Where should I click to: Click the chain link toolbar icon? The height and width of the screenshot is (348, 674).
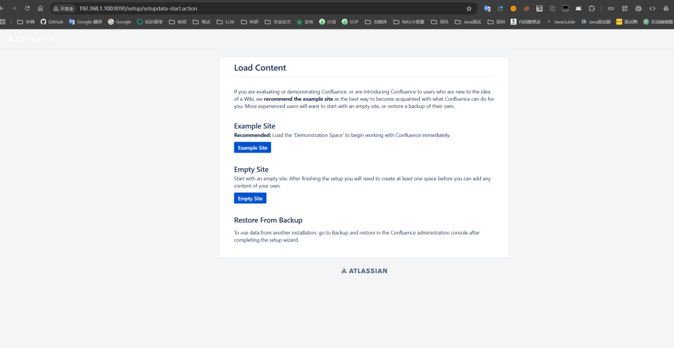point(611,8)
